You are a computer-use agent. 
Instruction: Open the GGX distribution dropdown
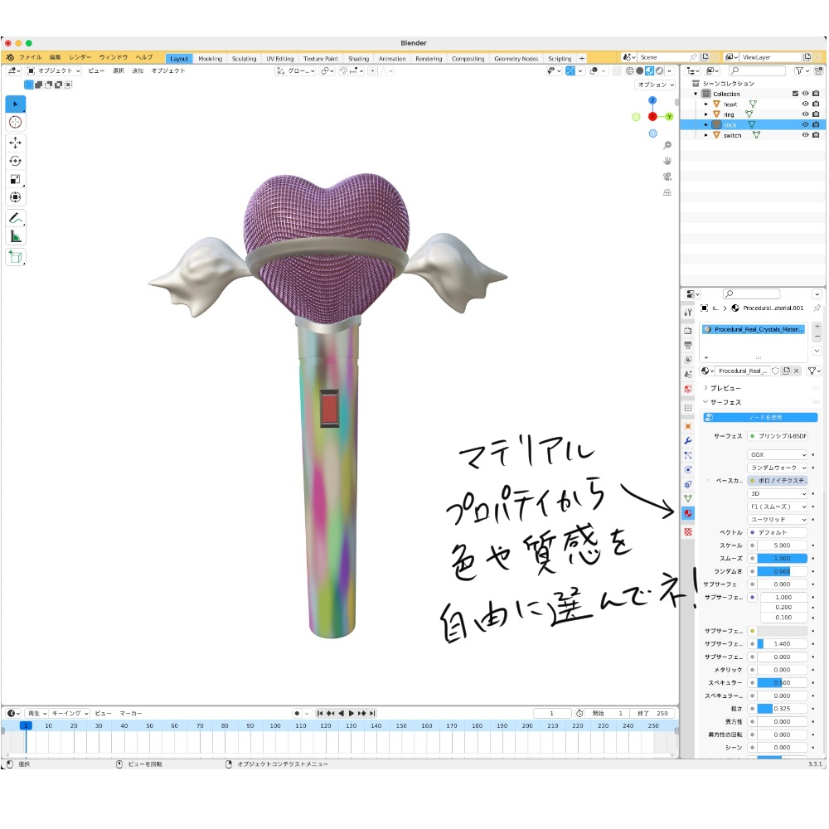click(775, 454)
